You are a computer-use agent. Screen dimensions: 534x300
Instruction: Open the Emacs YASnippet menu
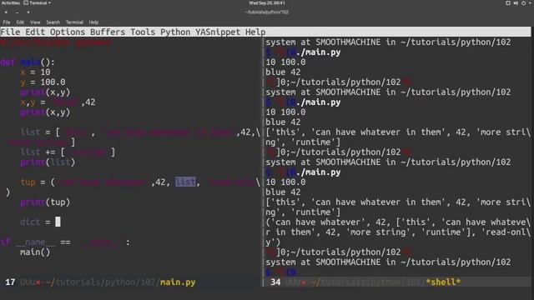(218, 32)
